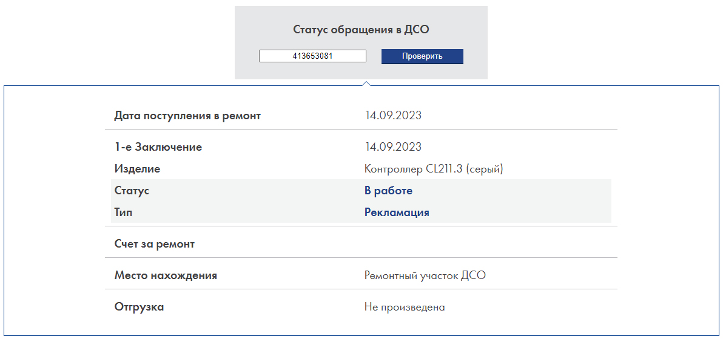This screenshot has height=342, width=723.
Task: Click the pointer arrow above the results panel
Action: click(x=366, y=83)
